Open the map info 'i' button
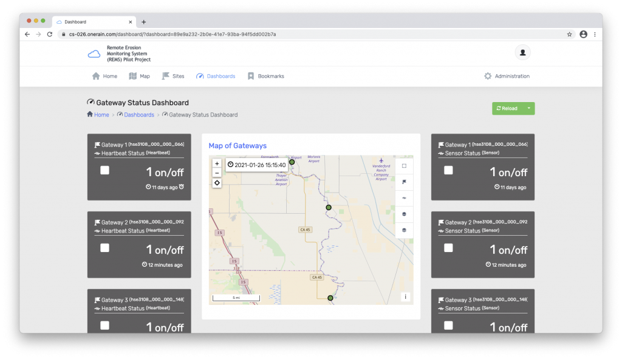 (x=405, y=297)
